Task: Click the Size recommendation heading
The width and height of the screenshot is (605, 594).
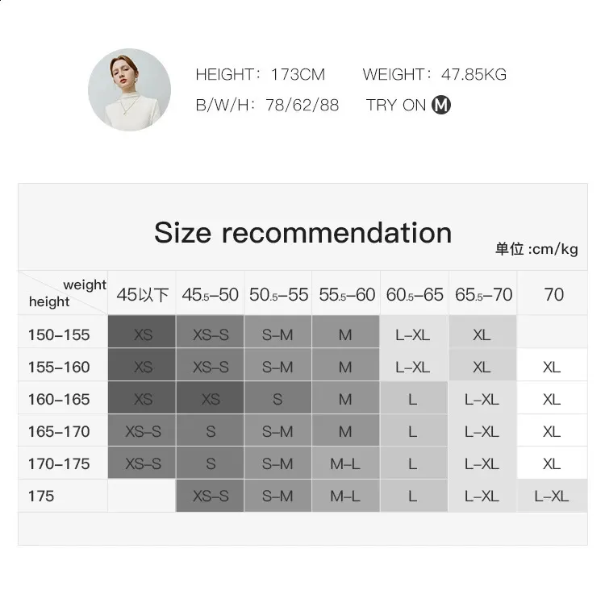Action: pyautogui.click(x=302, y=232)
